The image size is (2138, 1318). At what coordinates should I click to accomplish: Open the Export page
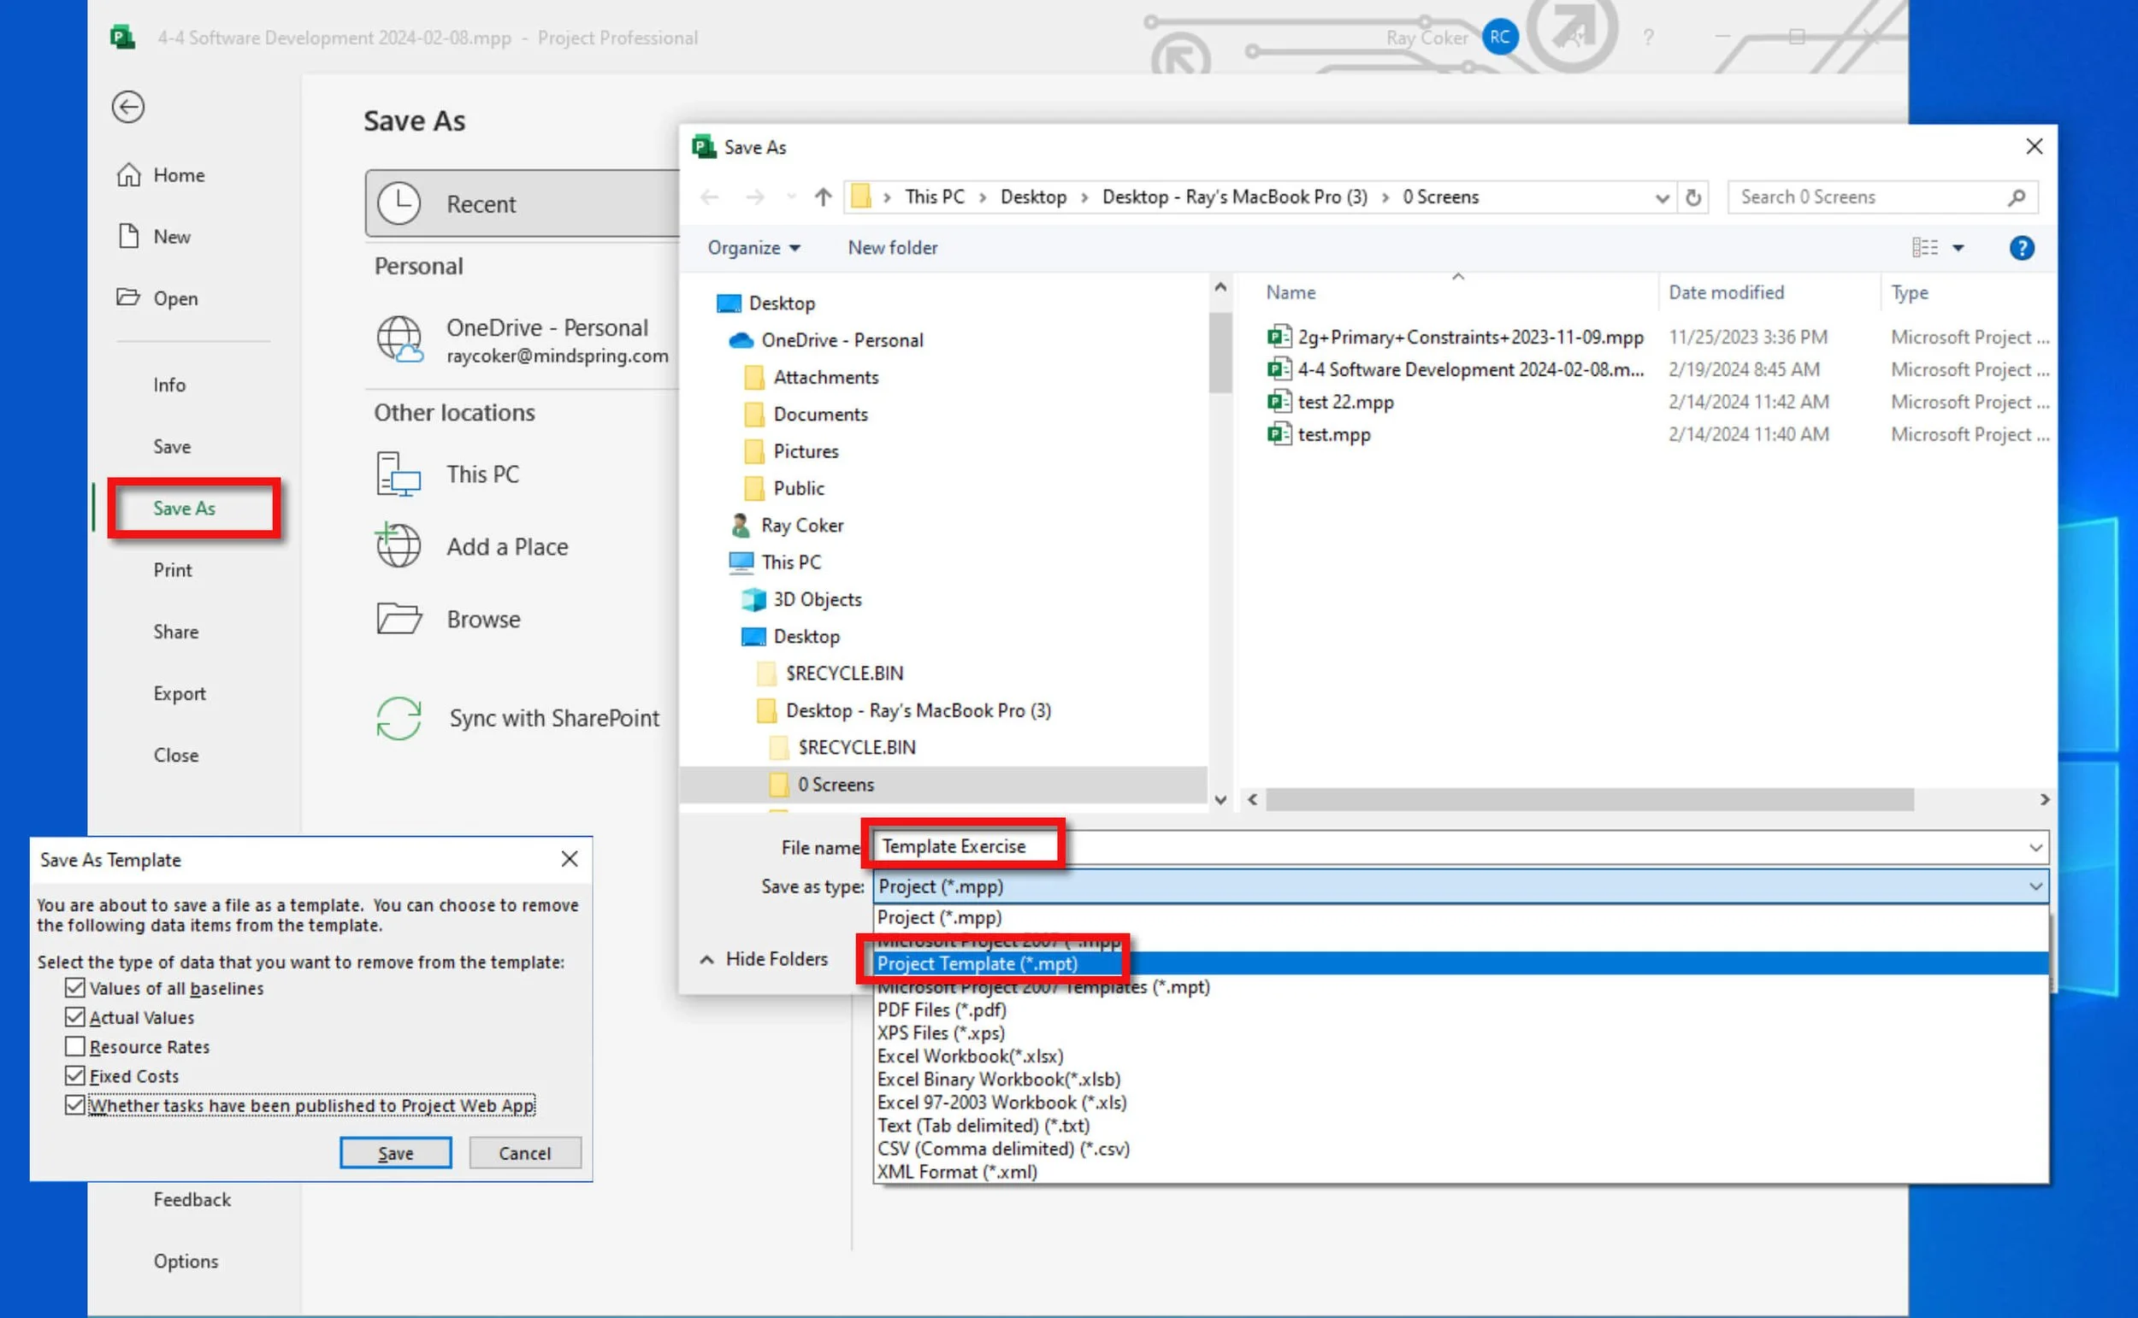(x=180, y=694)
